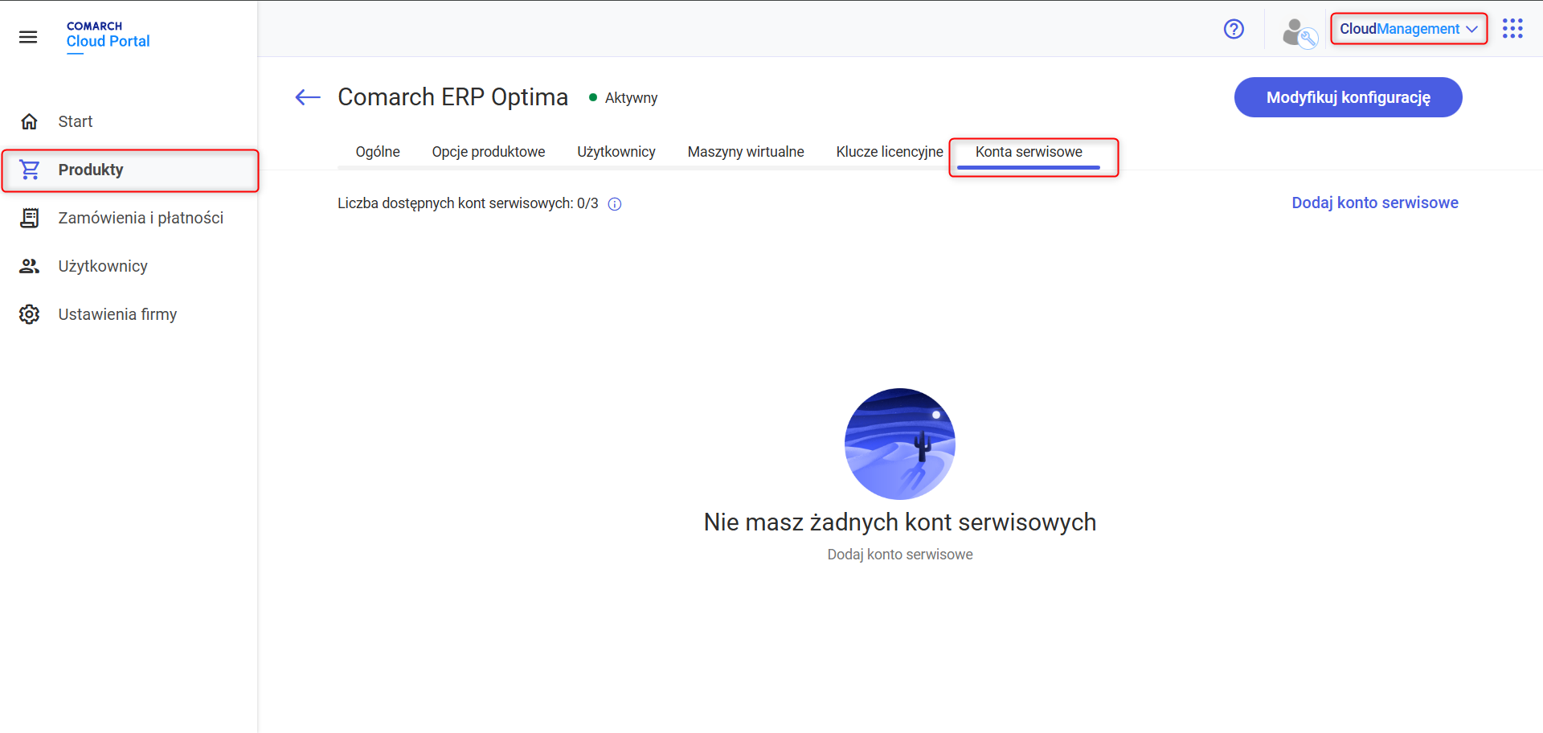
Task: Open the Klucze licencyjne tab
Action: coord(889,152)
